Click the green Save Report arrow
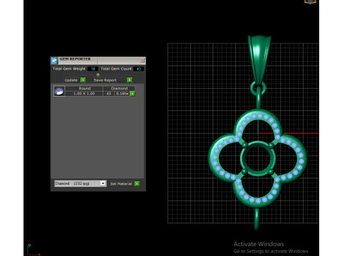This screenshot has width=342, height=256. pyautogui.click(x=130, y=80)
